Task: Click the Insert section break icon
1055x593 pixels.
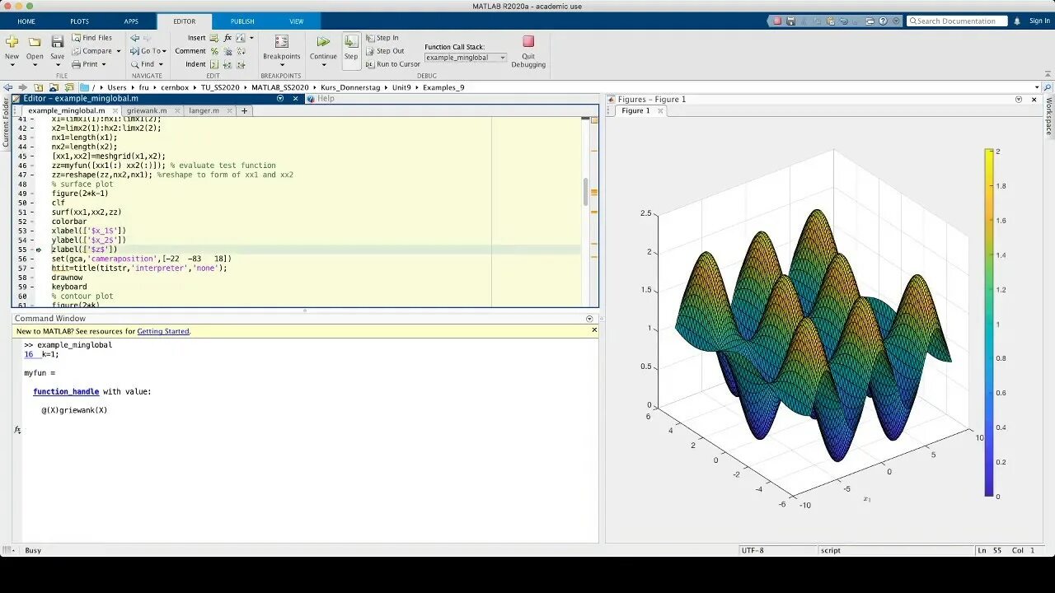Action: pos(214,38)
